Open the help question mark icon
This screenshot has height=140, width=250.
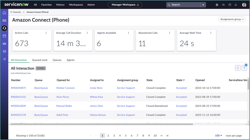point(230,5)
